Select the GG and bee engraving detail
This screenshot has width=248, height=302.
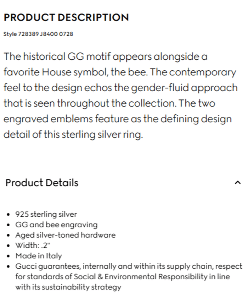tap(56, 225)
